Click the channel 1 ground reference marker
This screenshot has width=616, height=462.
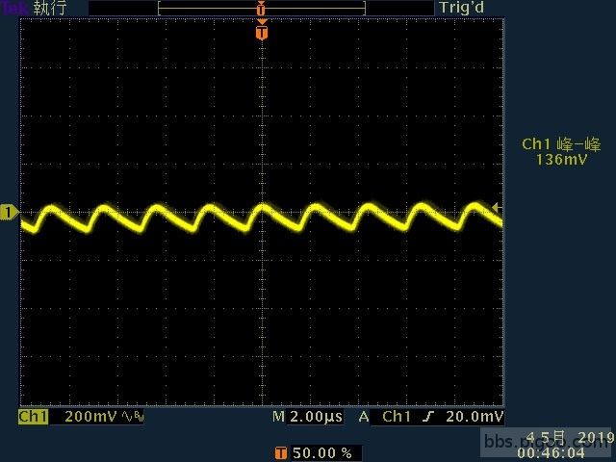pos(9,213)
